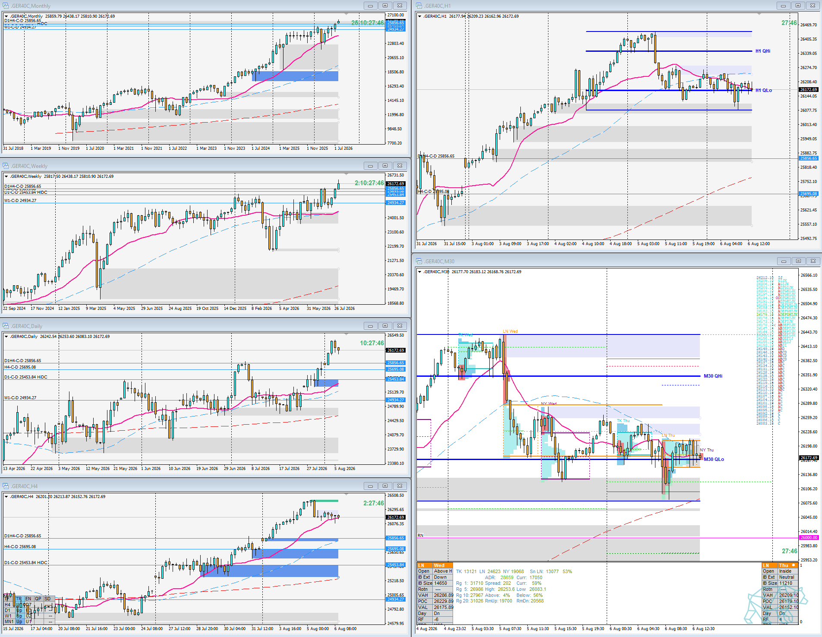Click the Wed POC value 26229.89

444,601
